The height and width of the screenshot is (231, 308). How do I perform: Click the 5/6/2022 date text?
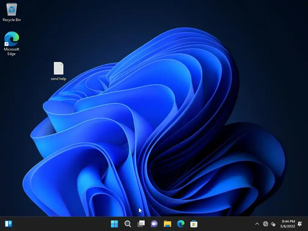pos(288,226)
